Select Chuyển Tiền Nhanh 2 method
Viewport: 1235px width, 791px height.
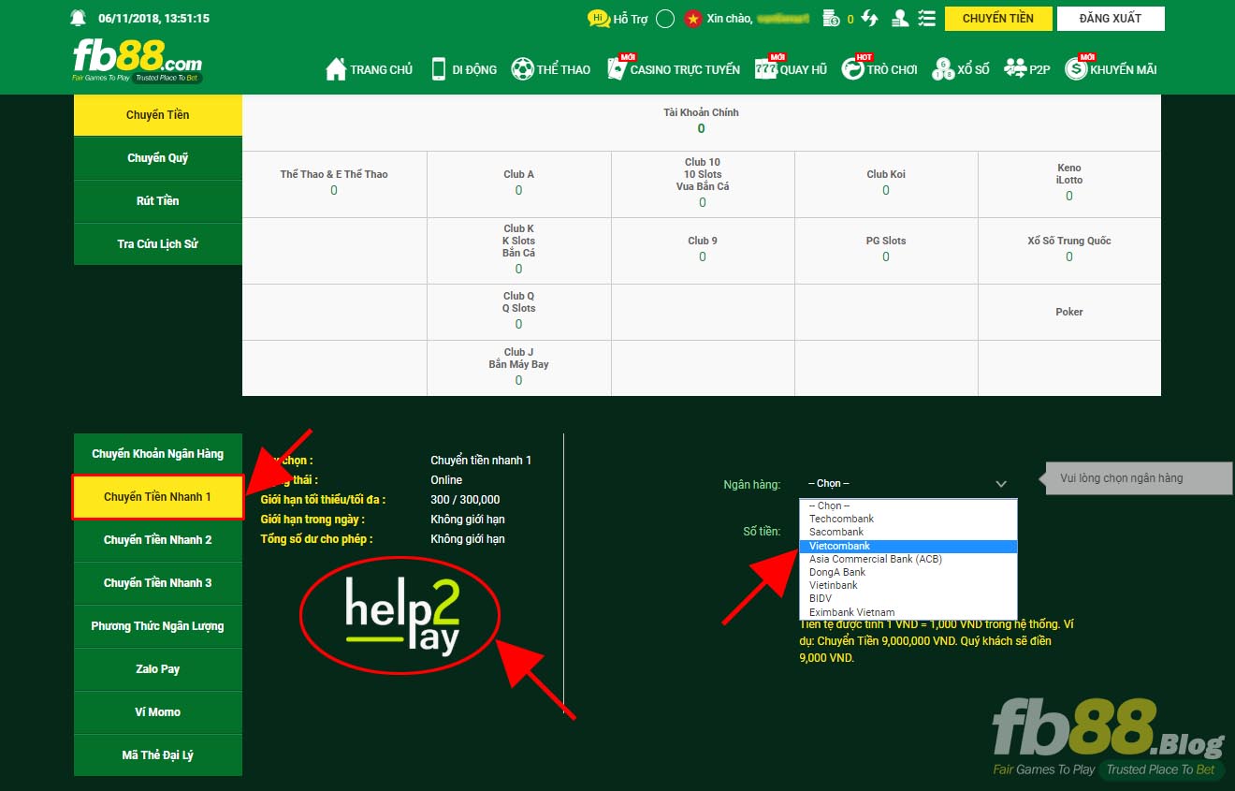pos(157,540)
